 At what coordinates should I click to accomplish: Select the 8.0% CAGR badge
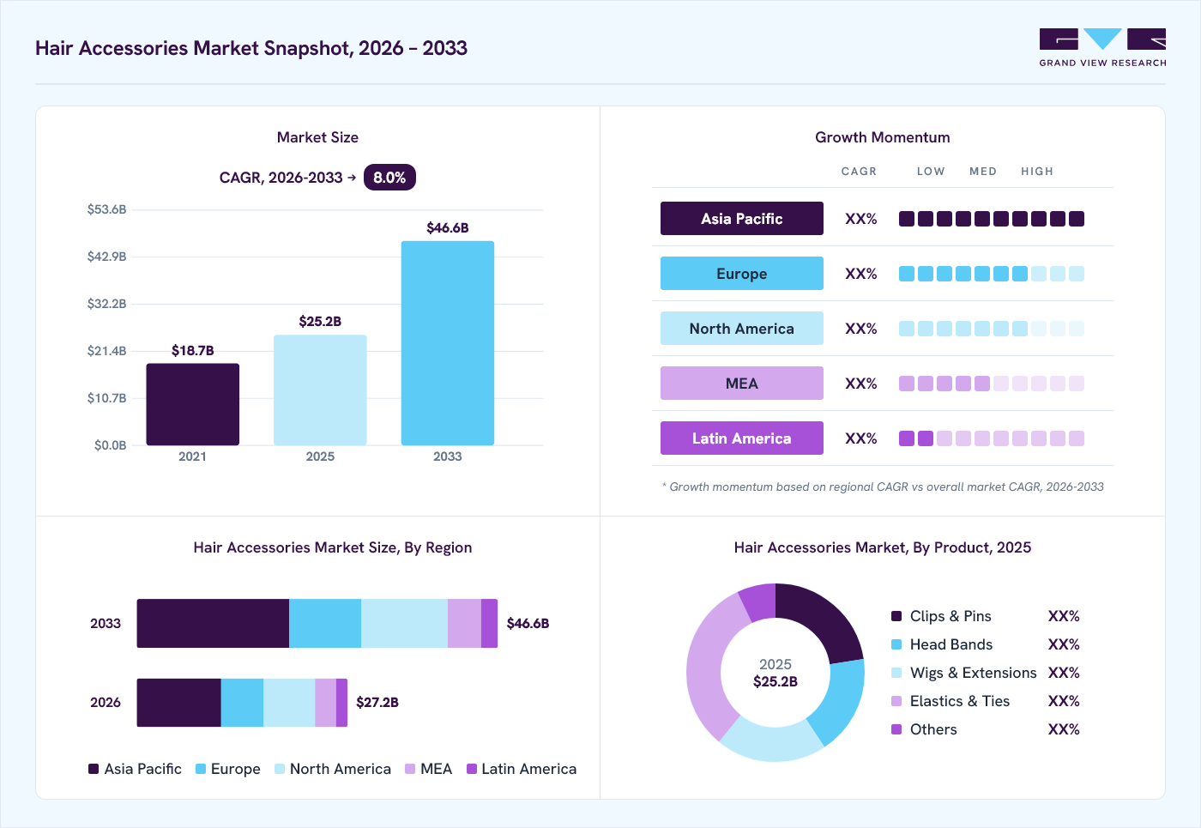pyautogui.click(x=389, y=178)
